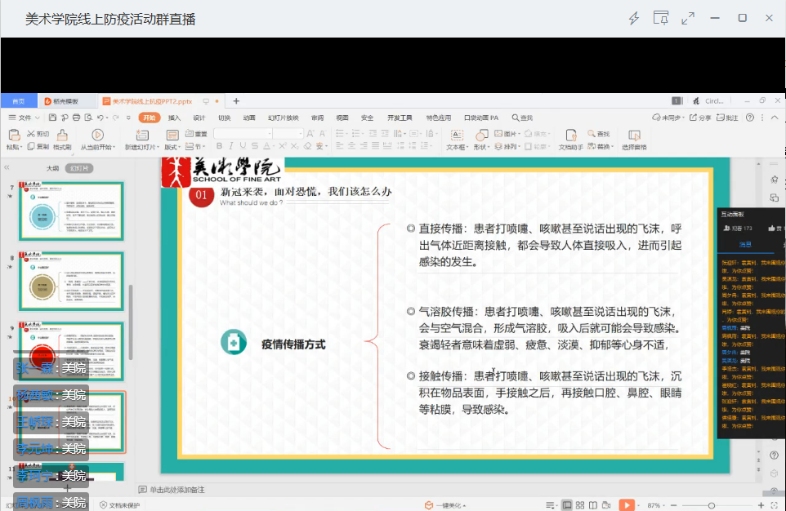This screenshot has width=786, height=511.
Task: Switch to Slide Sorter view icon
Action: [580, 505]
